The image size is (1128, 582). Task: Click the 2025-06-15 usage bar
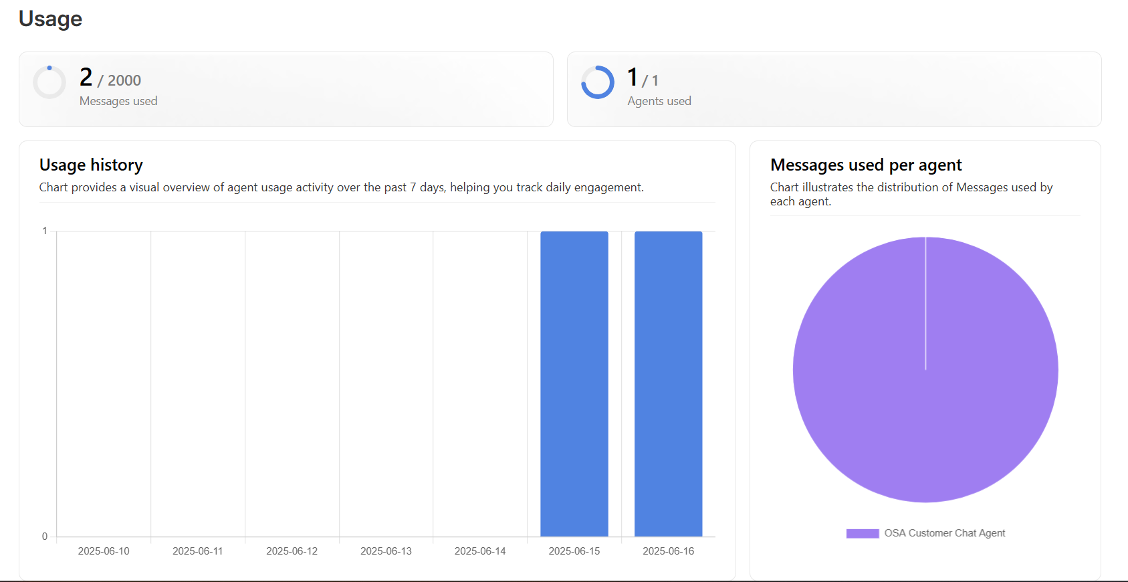[x=574, y=384]
